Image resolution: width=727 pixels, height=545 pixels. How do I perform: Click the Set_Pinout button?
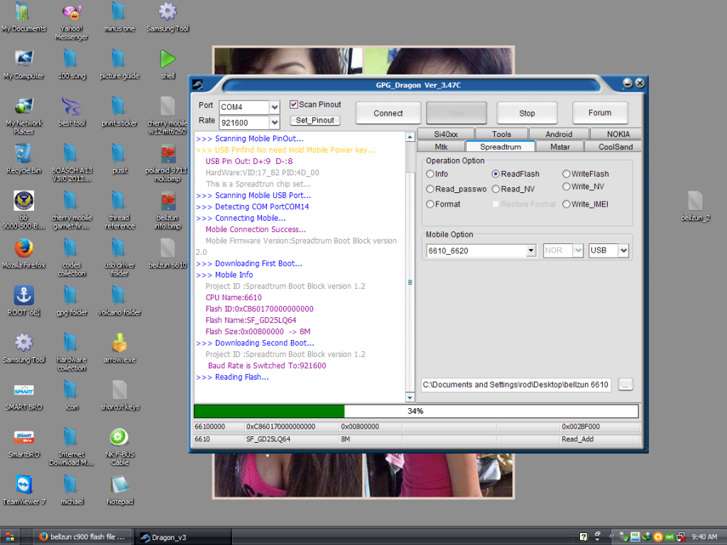click(315, 121)
